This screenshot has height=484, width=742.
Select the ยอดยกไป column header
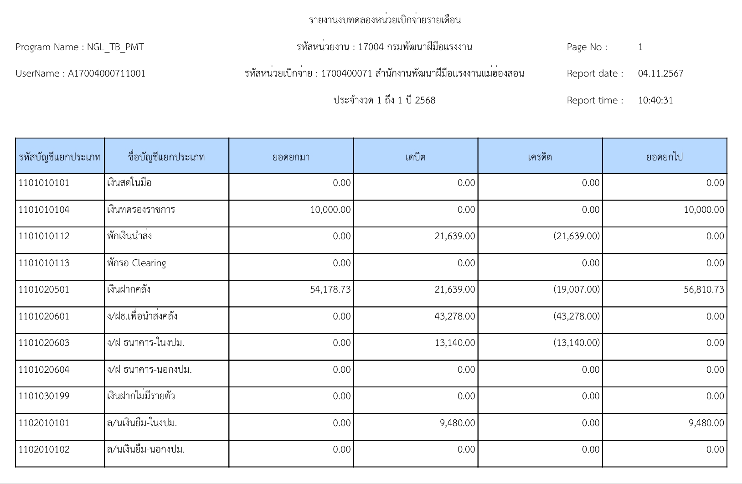664,157
